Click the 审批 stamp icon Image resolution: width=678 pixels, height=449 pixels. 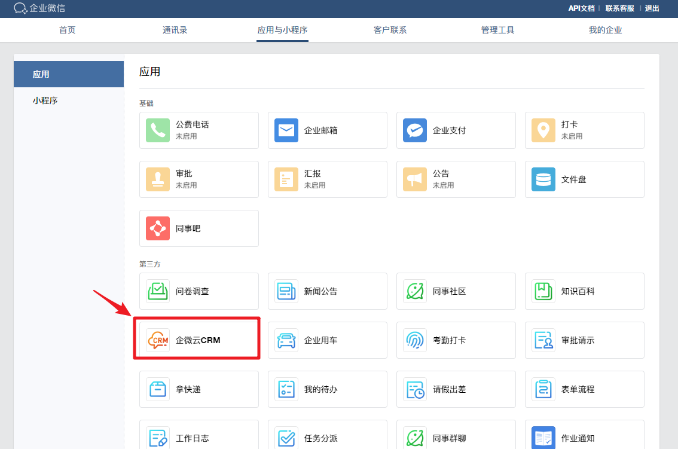click(x=158, y=179)
